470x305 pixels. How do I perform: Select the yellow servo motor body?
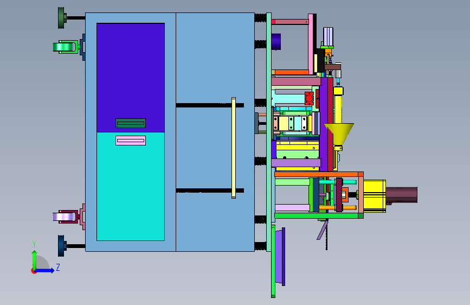pos(375,196)
